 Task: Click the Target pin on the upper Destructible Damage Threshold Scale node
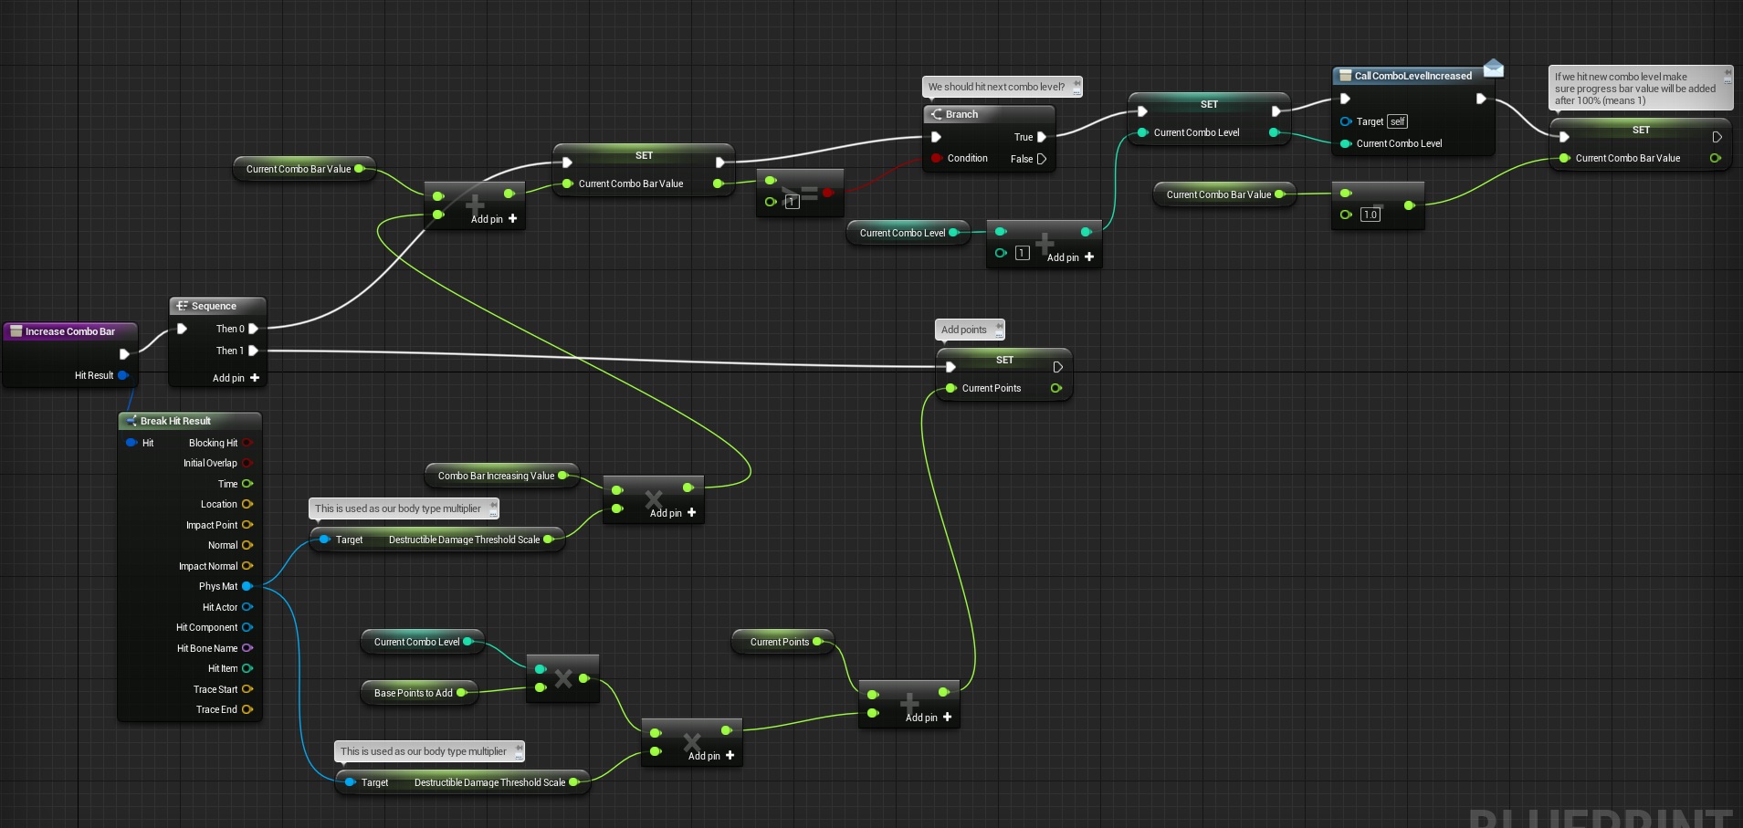click(x=324, y=540)
